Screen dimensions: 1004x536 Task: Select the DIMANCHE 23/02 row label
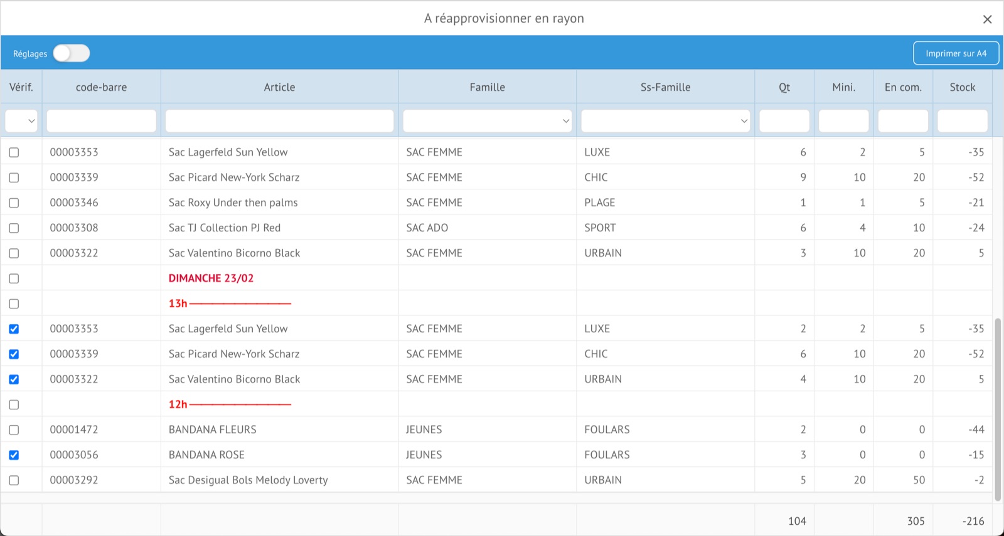click(x=211, y=278)
